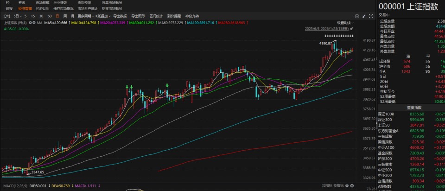Click 000001 上证指数 title
Viewport: 445px width, 191px height.
(408, 6)
